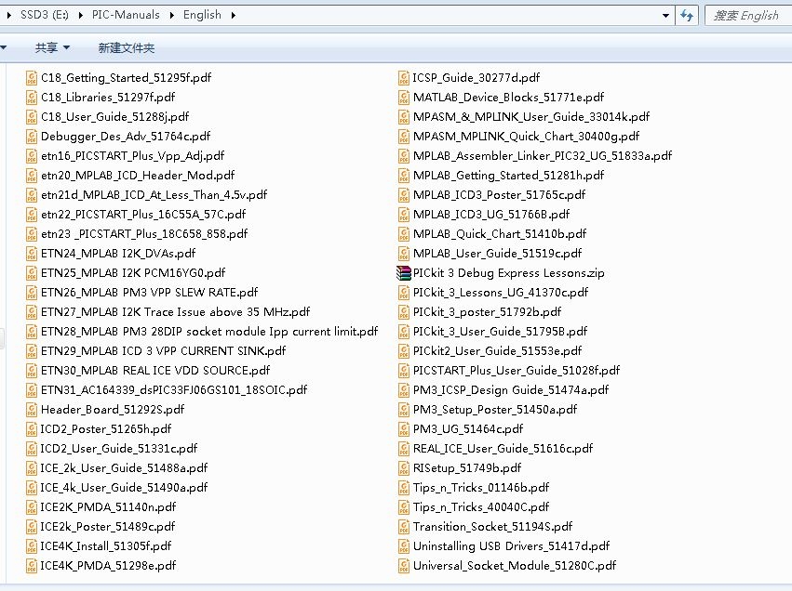Expand the arrow after English in breadcrumb

click(x=234, y=15)
